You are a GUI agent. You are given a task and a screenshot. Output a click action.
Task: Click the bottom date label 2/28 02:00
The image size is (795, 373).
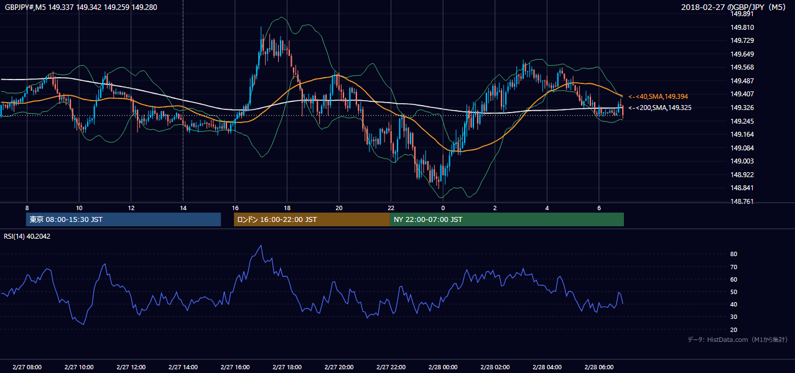(495, 367)
